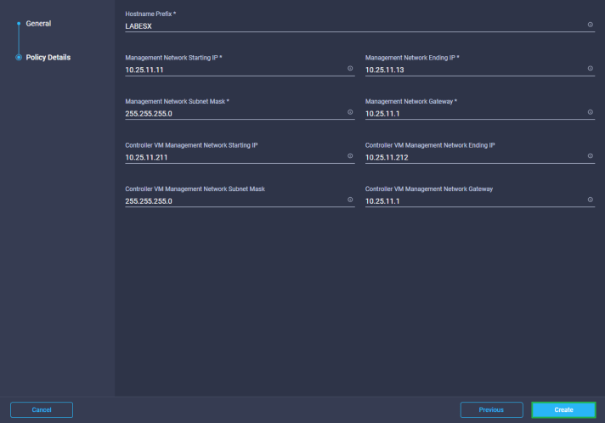
Task: Click info icon for Management Network Starting IP
Action: pos(350,68)
